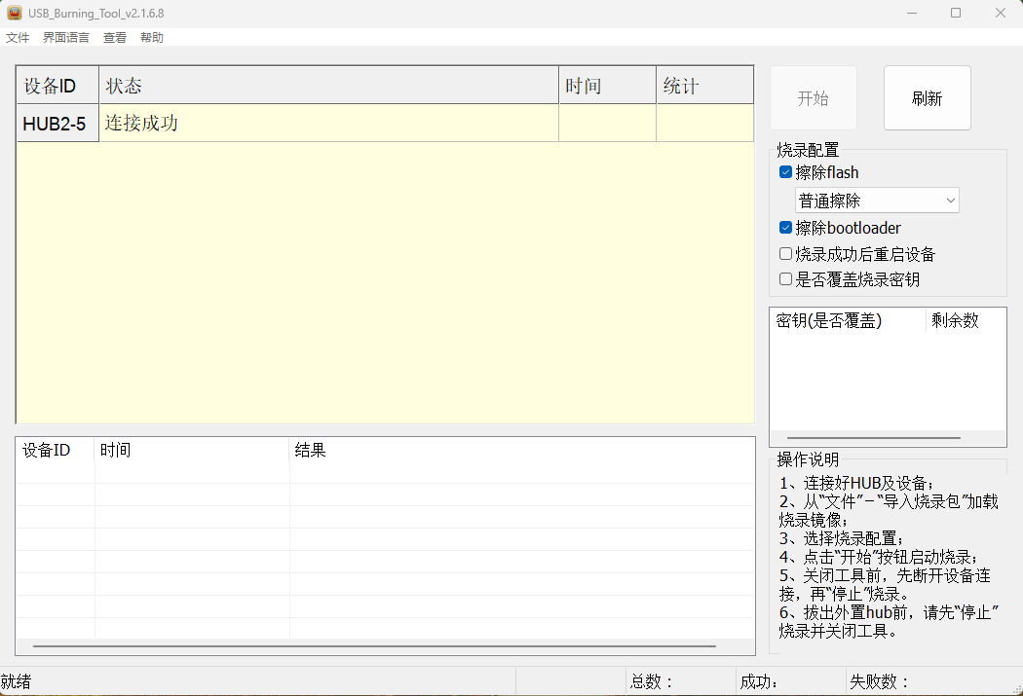Open the 查看 menu
Image resolution: width=1023 pixels, height=696 pixels.
(115, 38)
